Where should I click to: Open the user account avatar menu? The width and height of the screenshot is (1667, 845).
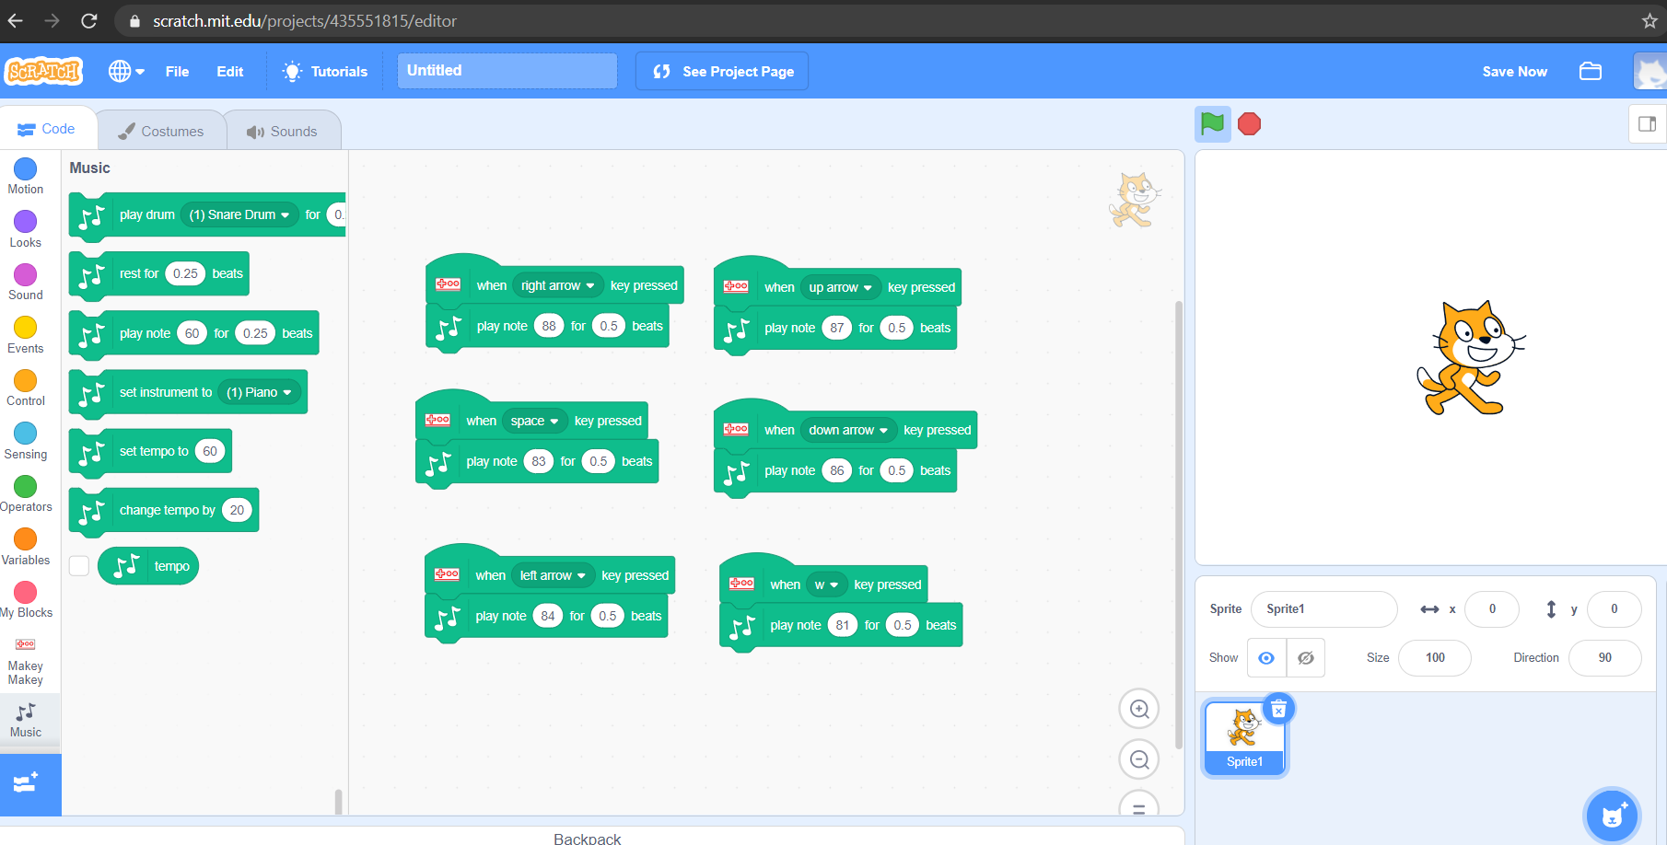pyautogui.click(x=1650, y=71)
